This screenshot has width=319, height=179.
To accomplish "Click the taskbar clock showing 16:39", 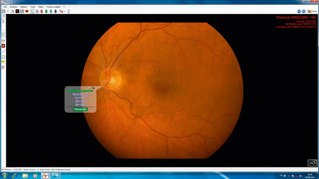I will coord(310,176).
